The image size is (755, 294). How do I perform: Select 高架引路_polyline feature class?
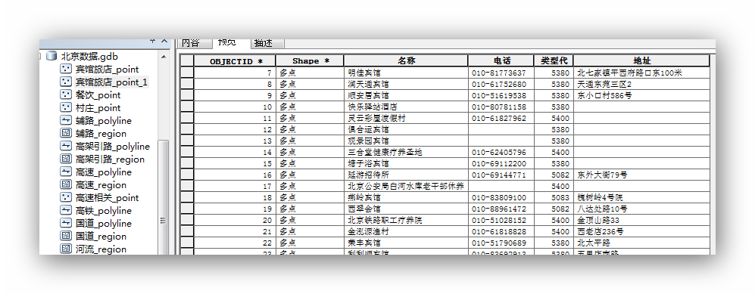[113, 147]
